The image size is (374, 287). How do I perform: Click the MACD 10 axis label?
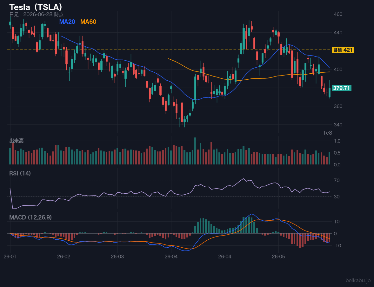[x=337, y=222]
